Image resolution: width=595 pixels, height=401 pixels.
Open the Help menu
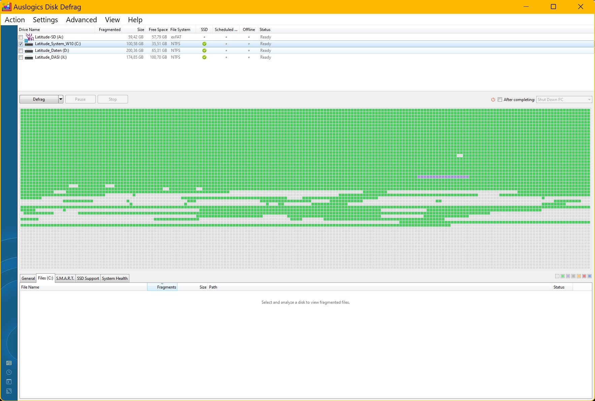[135, 20]
